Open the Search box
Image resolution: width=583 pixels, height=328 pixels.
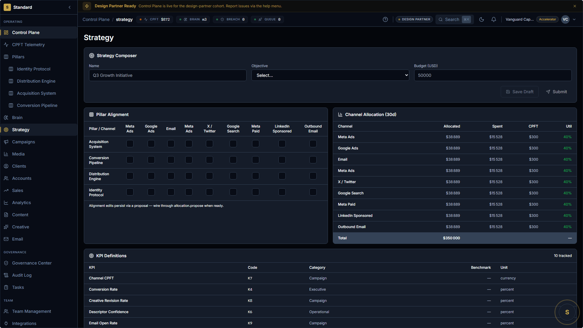coord(455,19)
